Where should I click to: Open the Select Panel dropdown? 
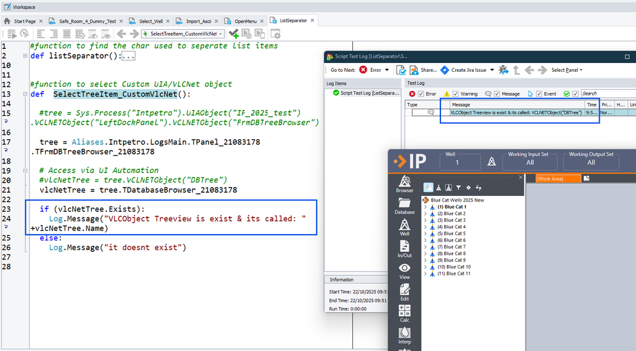(x=567, y=70)
